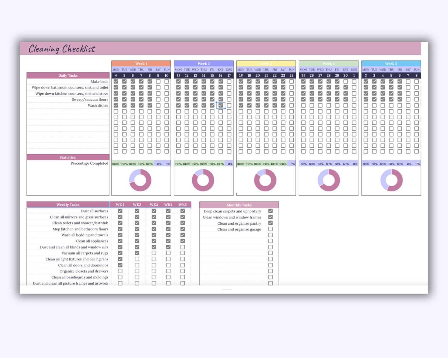Check Clean all light fixtures WK2 box

pyautogui.click(x=137, y=259)
